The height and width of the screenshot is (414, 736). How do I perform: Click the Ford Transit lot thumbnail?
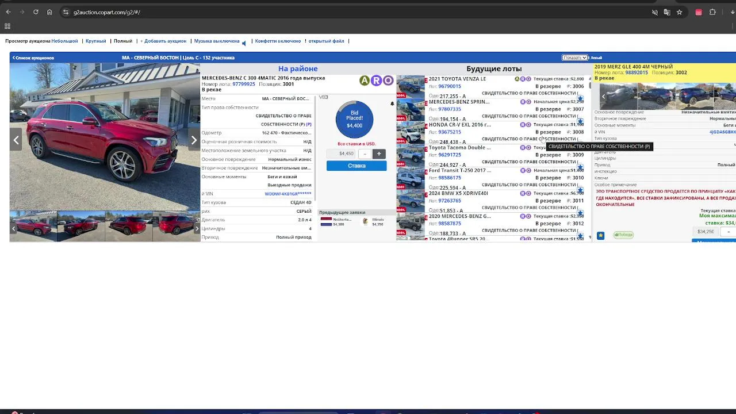[x=411, y=178]
